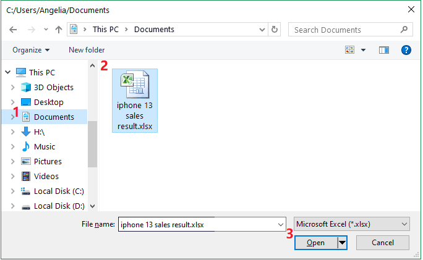Viewport: 423px width, 260px height.
Task: Select This PC in the navigation tree
Action: (x=42, y=72)
